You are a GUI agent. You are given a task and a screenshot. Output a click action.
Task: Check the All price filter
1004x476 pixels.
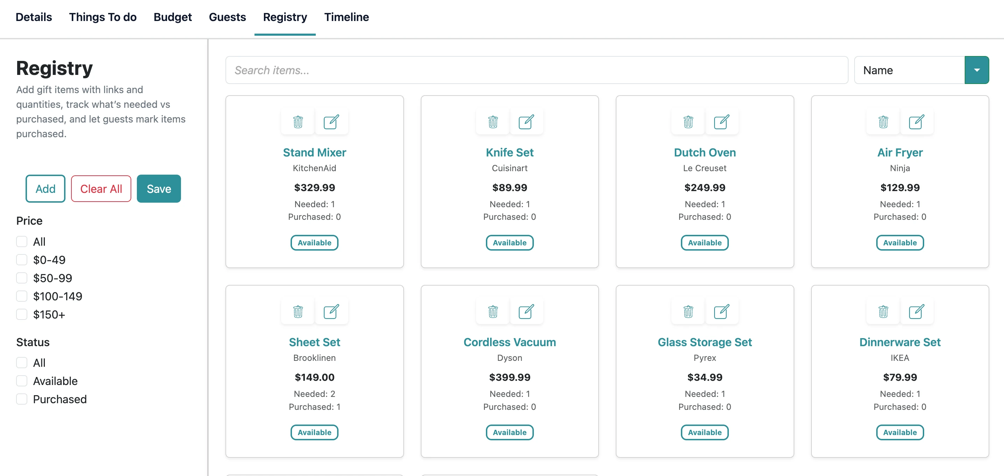click(x=21, y=241)
